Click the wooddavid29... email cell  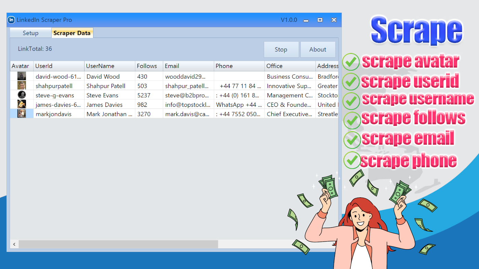tap(189, 76)
